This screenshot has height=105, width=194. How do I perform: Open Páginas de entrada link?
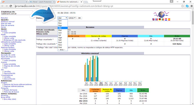12,66
